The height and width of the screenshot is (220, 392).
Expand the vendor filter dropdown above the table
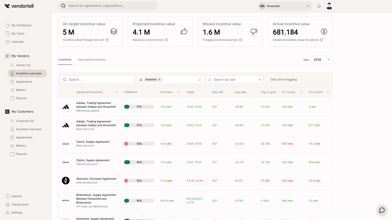199,79
